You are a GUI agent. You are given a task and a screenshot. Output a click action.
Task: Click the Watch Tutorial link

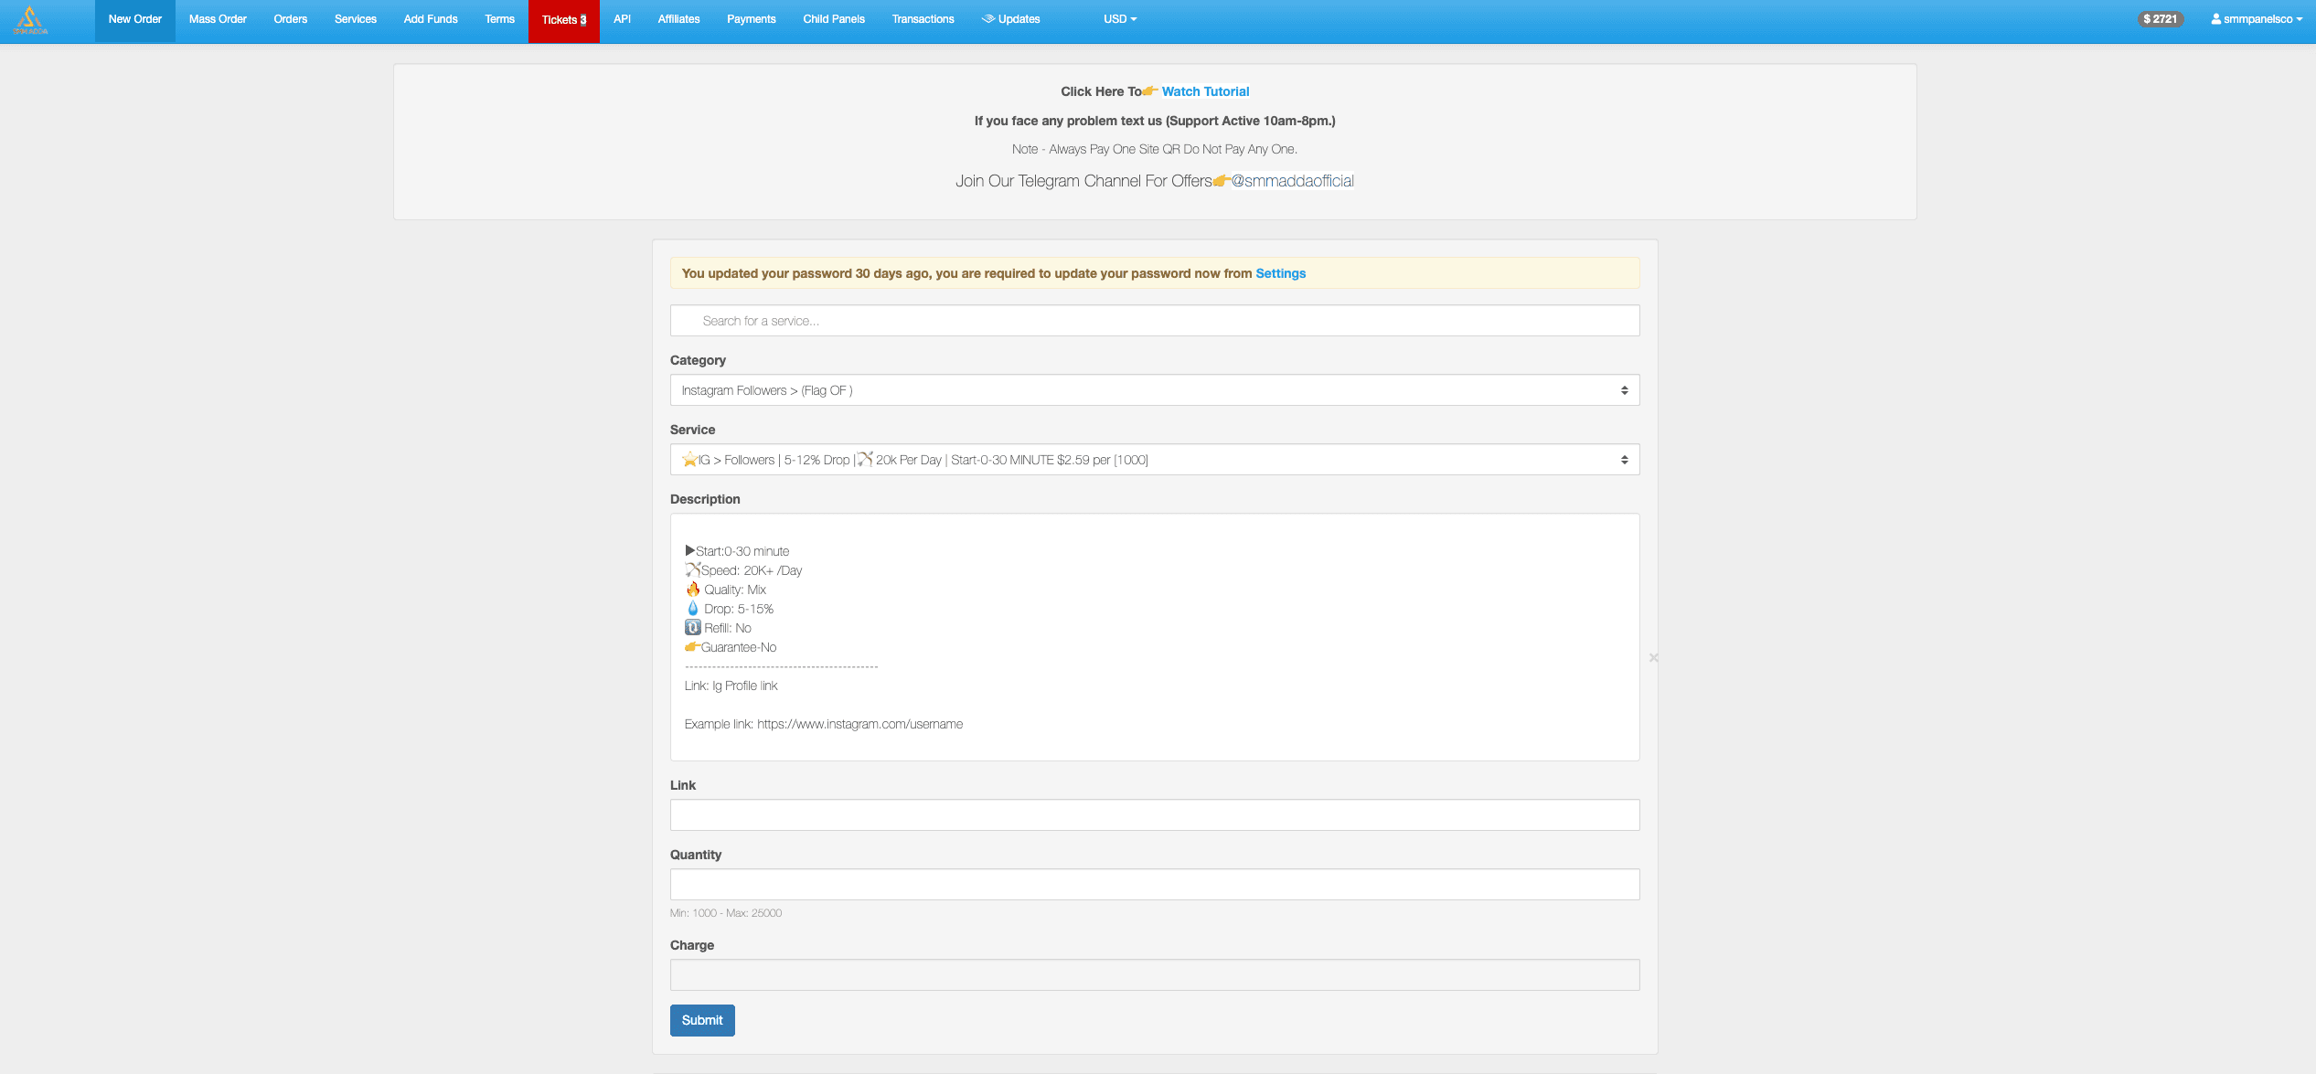(1205, 91)
